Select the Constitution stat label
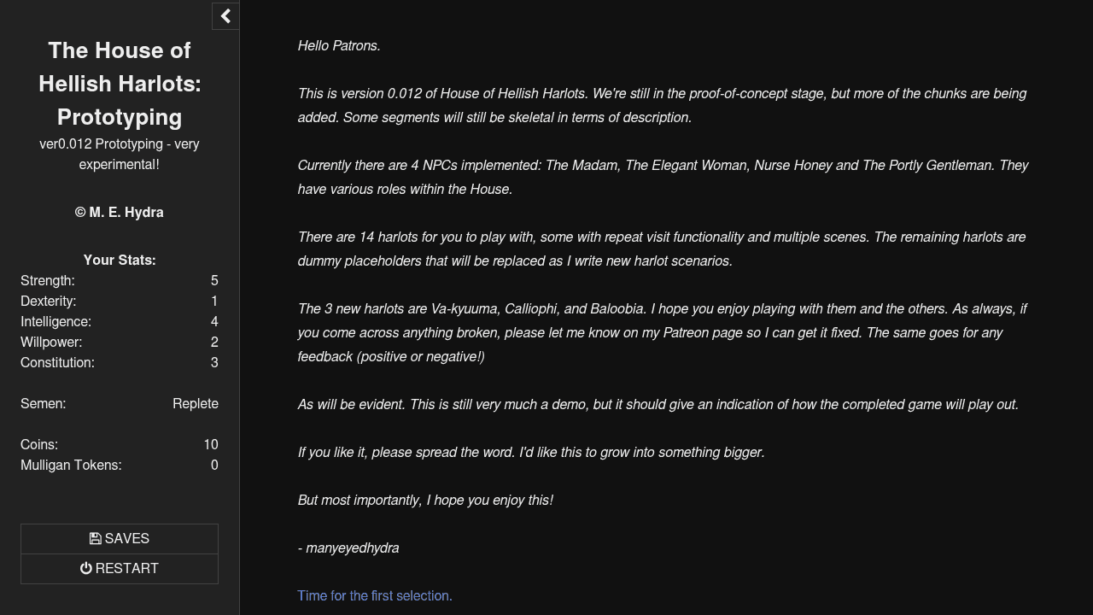1093x615 pixels. pyautogui.click(x=57, y=362)
